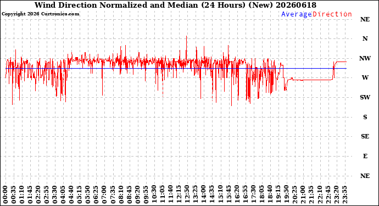379x206 pixels.
Task: Click the E direction axis label
Action: point(365,156)
